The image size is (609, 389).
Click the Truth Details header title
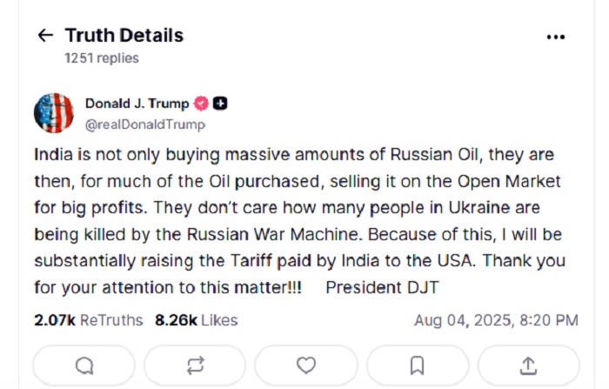click(124, 36)
